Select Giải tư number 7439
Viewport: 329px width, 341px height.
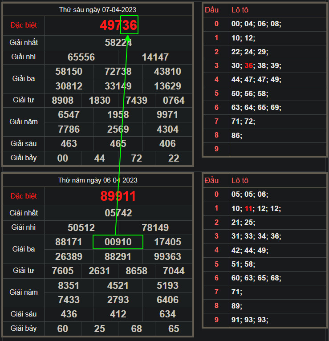(x=137, y=101)
